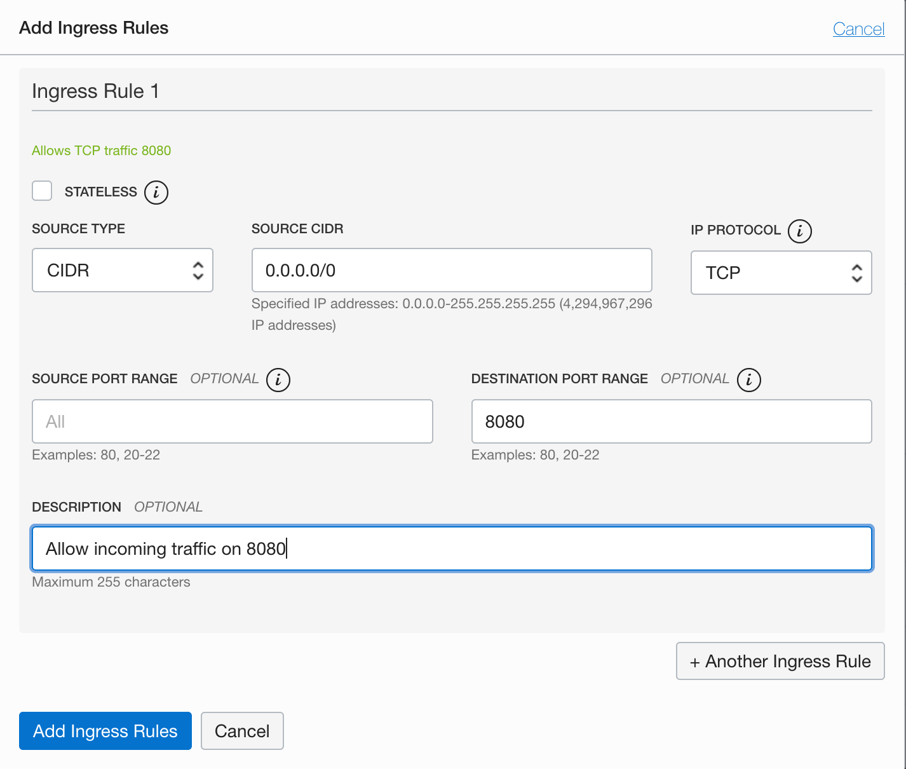Select the Description text field
Image resolution: width=906 pixels, height=769 pixels.
(x=452, y=548)
